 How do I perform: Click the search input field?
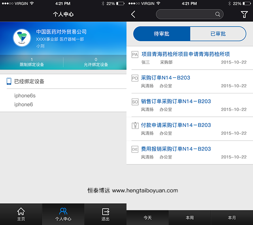click(x=190, y=14)
